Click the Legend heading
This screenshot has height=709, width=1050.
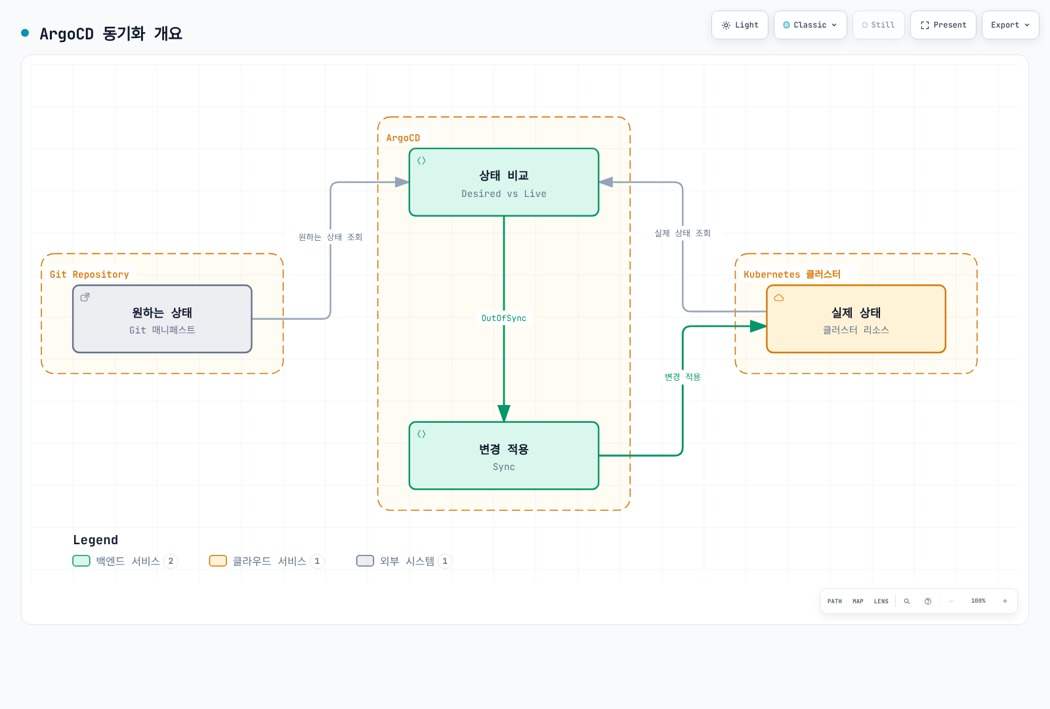(96, 540)
